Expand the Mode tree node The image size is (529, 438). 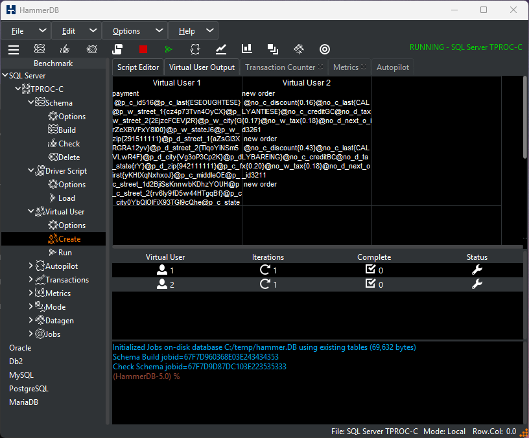coord(30,306)
